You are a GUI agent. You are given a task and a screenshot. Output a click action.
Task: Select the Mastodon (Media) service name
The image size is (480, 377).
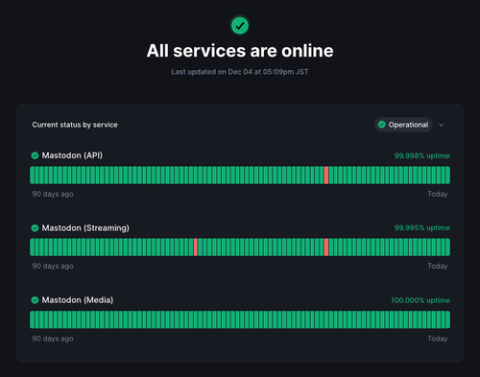pos(78,300)
